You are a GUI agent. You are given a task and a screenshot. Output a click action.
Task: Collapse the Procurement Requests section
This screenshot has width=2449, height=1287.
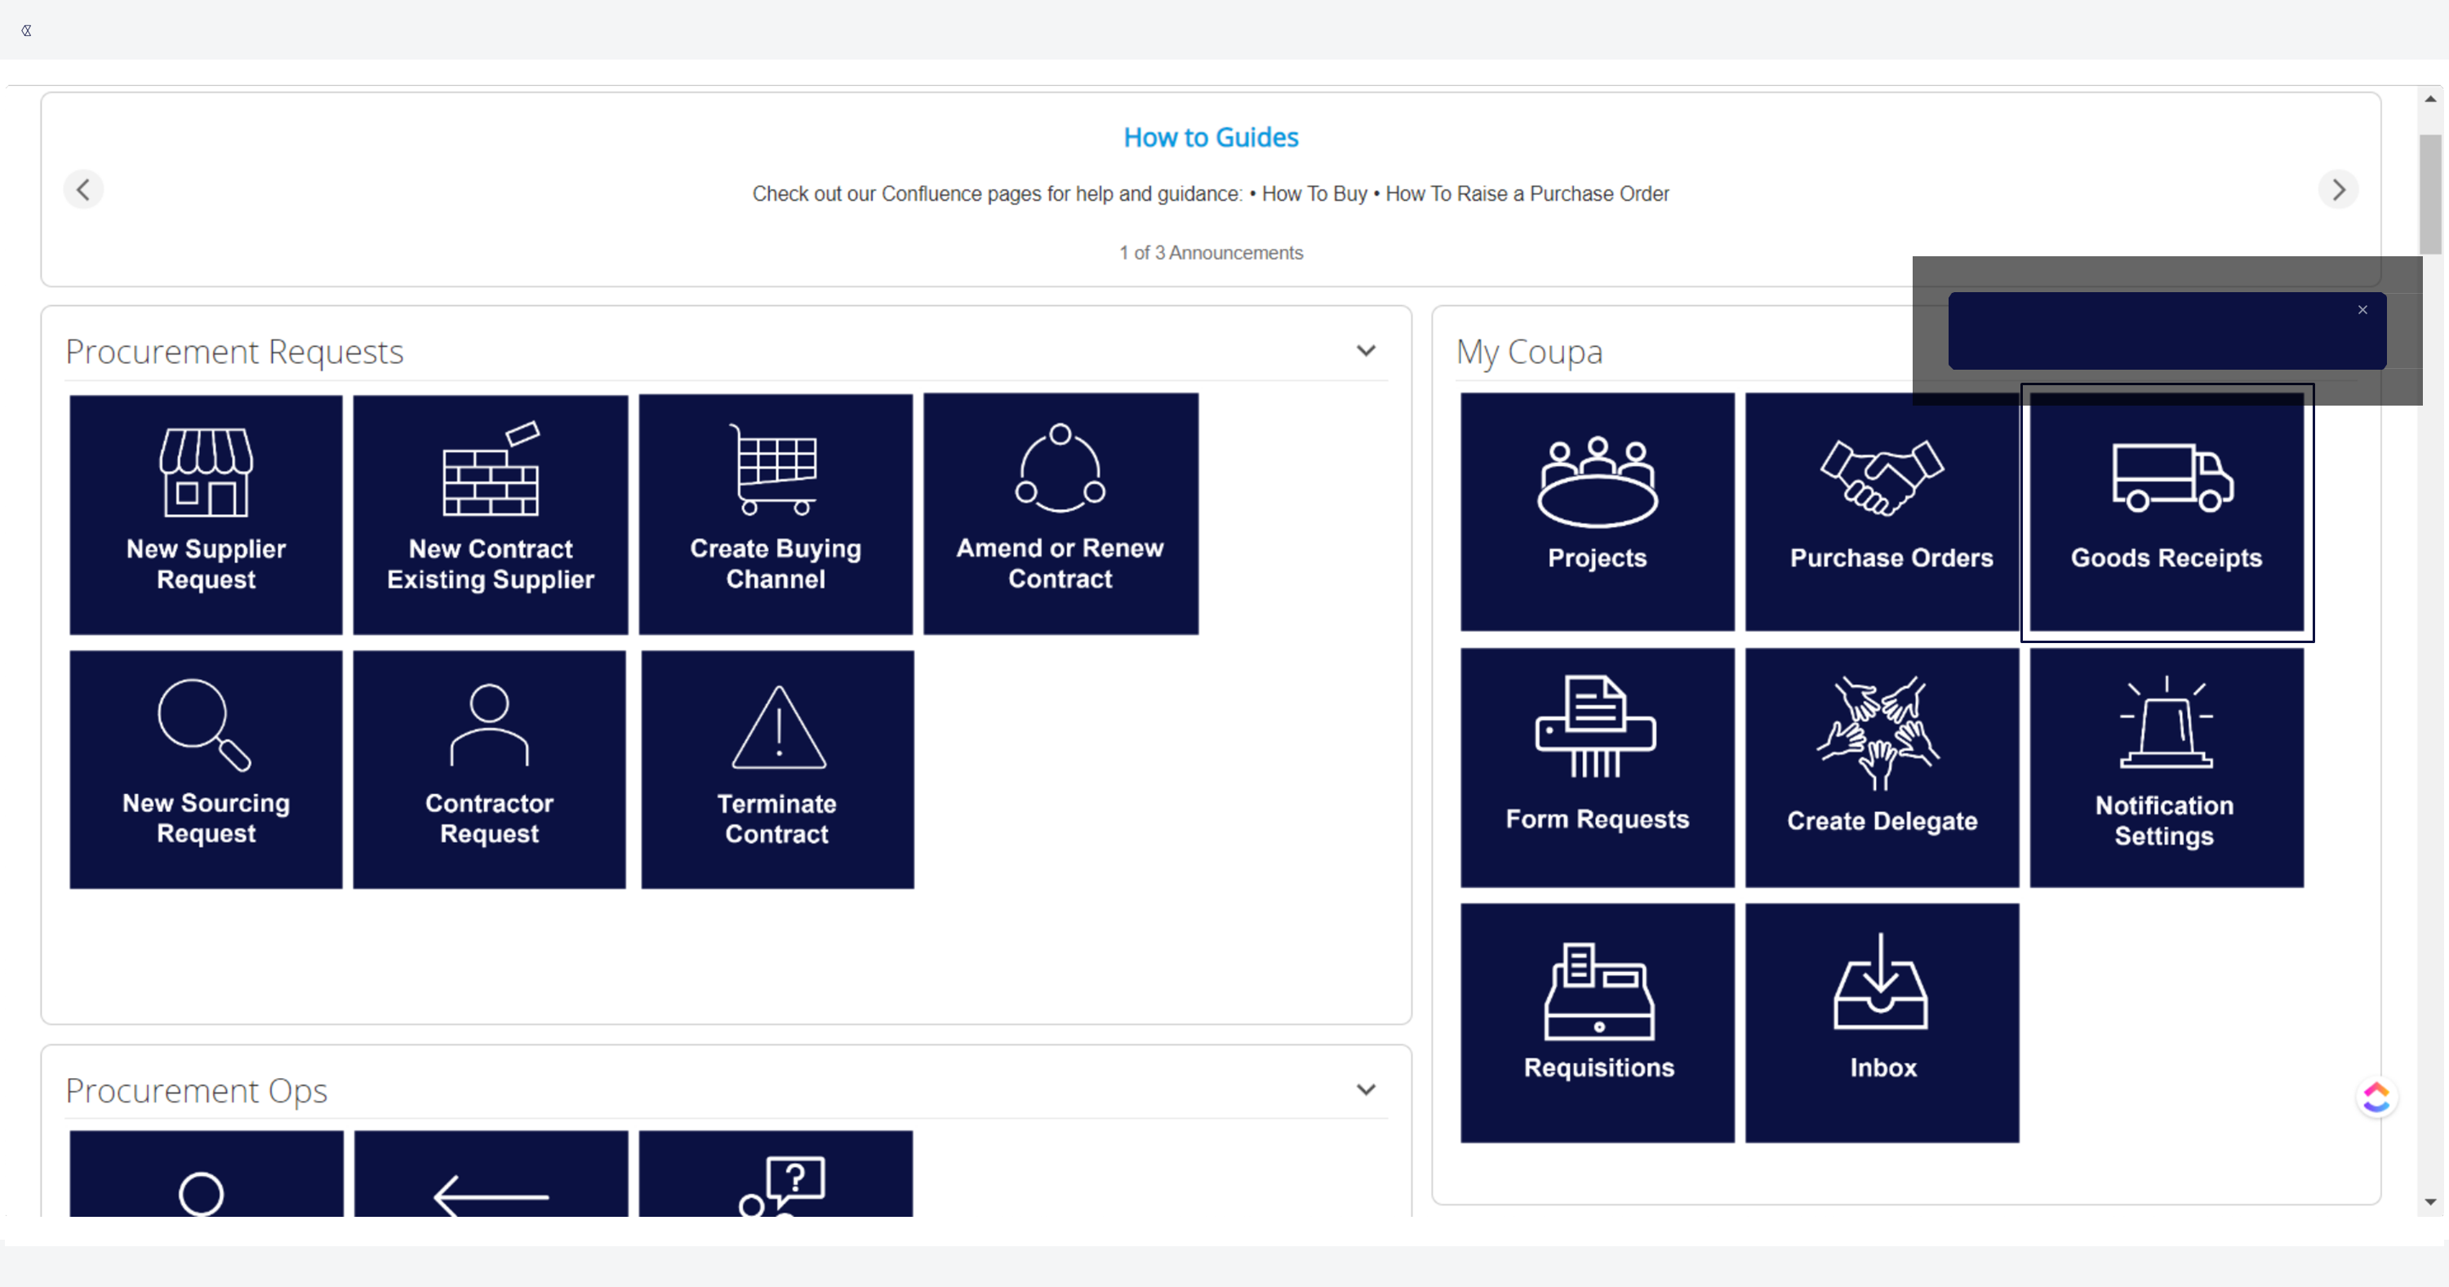pyautogui.click(x=1367, y=351)
